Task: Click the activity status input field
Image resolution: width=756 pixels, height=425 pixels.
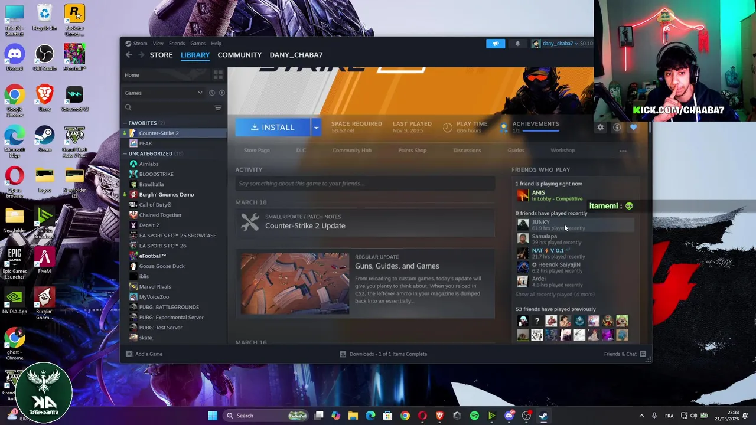Action: 365,184
